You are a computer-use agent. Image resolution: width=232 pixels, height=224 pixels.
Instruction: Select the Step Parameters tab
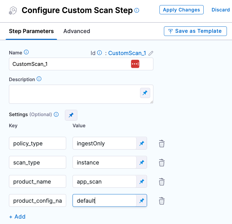(31, 31)
